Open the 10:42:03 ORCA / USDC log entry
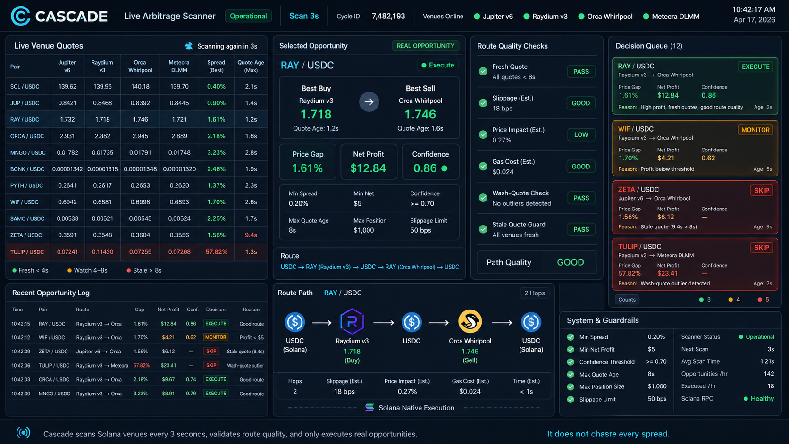Image resolution: width=789 pixels, height=444 pixels. (137, 379)
